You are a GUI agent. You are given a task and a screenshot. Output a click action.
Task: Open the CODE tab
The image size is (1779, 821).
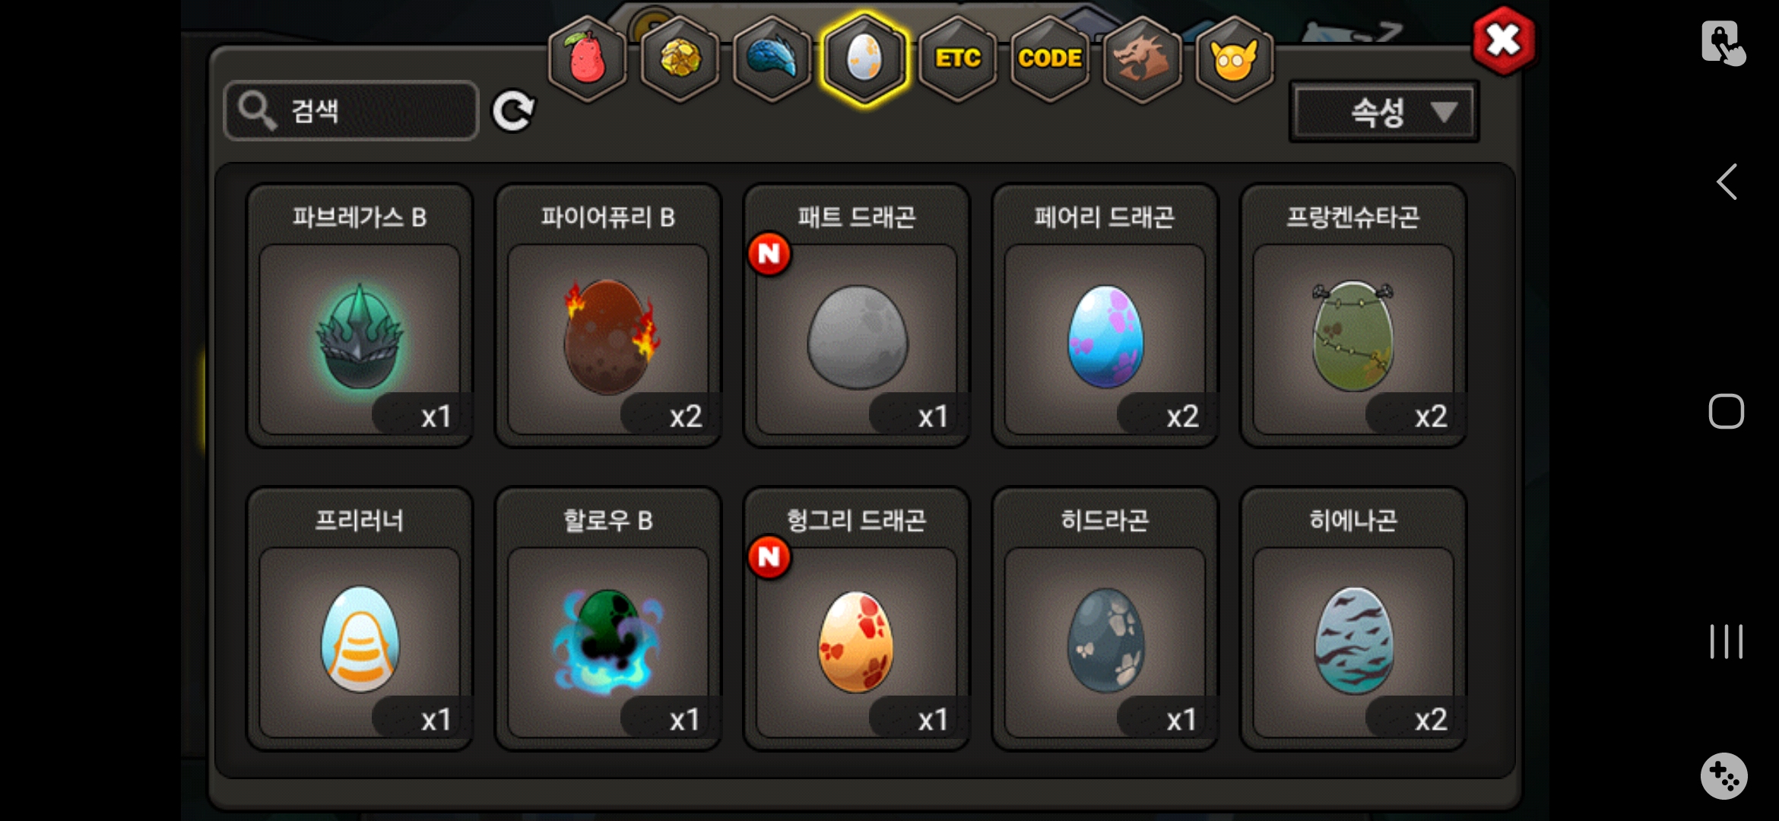pyautogui.click(x=1050, y=59)
